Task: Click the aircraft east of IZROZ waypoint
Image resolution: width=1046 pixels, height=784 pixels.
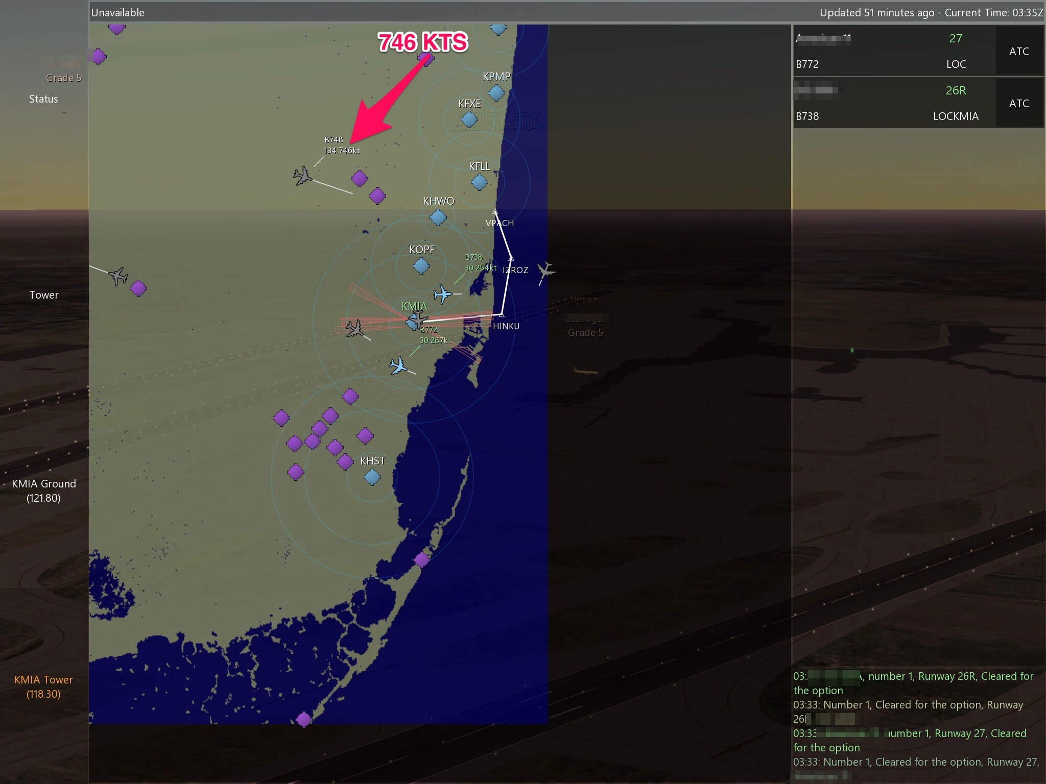Action: click(x=545, y=270)
